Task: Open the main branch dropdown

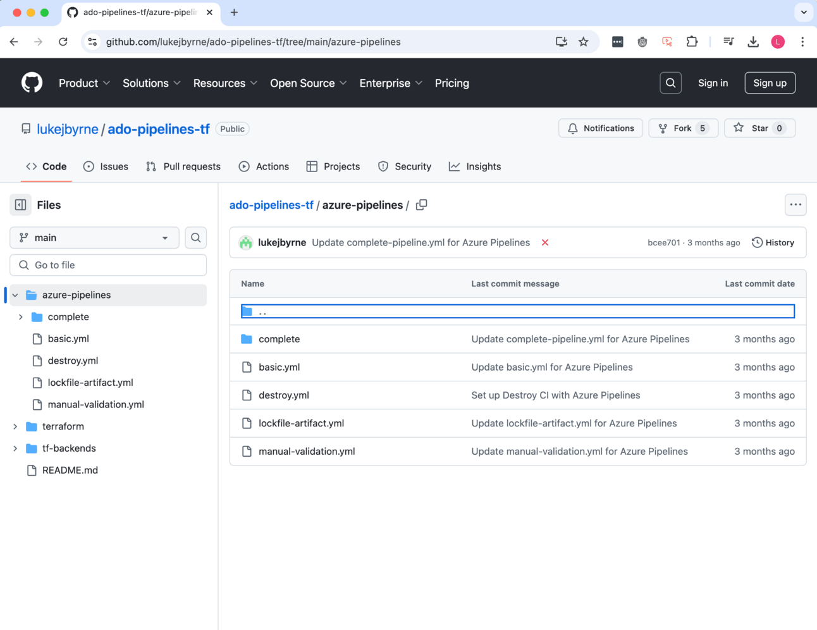Action: [94, 238]
